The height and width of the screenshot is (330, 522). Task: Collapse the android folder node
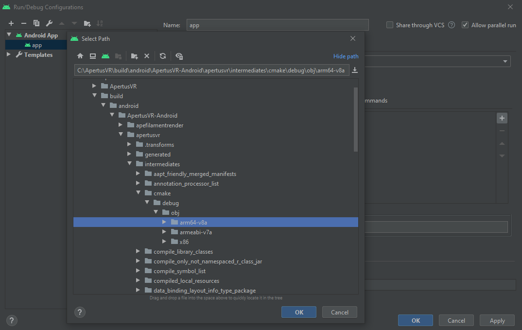(103, 105)
